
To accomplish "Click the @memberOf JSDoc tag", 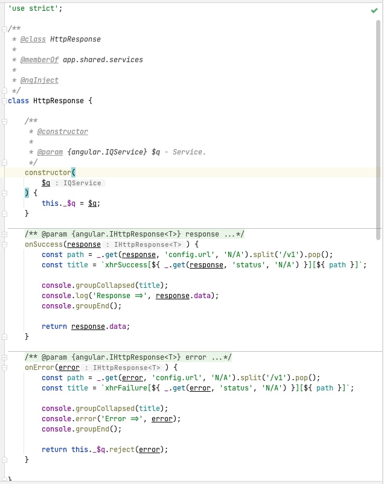I will [39, 60].
